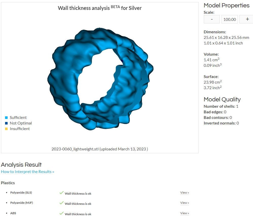The height and width of the screenshot is (218, 253).
Task: View Polyamide (SLS) wall thickness result
Action: 185,193
